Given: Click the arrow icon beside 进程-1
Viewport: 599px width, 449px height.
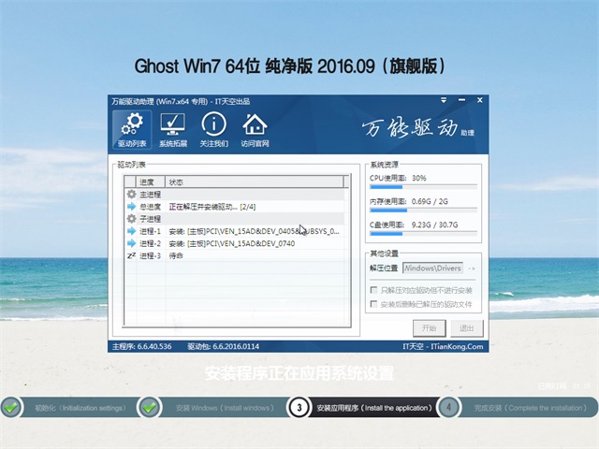Looking at the screenshot, I should click(131, 231).
